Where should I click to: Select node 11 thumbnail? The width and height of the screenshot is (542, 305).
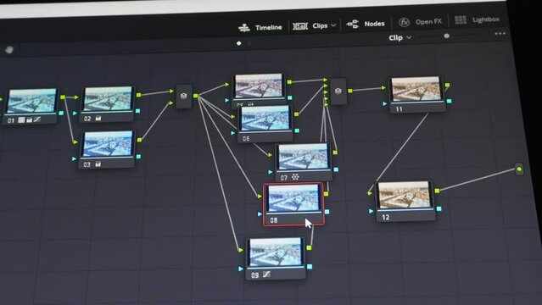(416, 89)
